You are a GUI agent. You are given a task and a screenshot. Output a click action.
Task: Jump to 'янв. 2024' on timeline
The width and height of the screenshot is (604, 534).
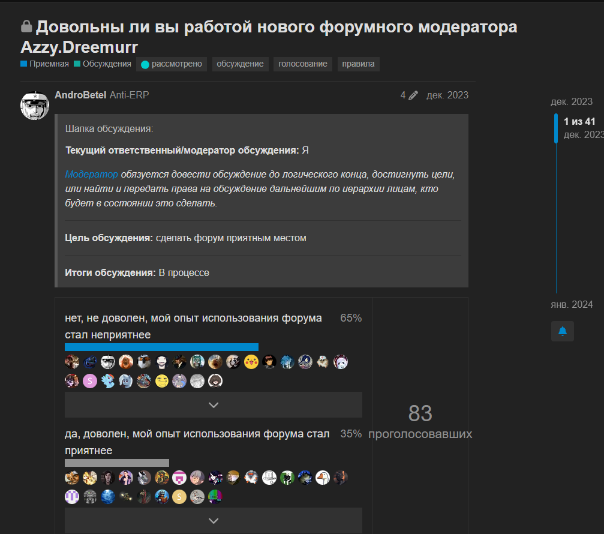pos(571,305)
